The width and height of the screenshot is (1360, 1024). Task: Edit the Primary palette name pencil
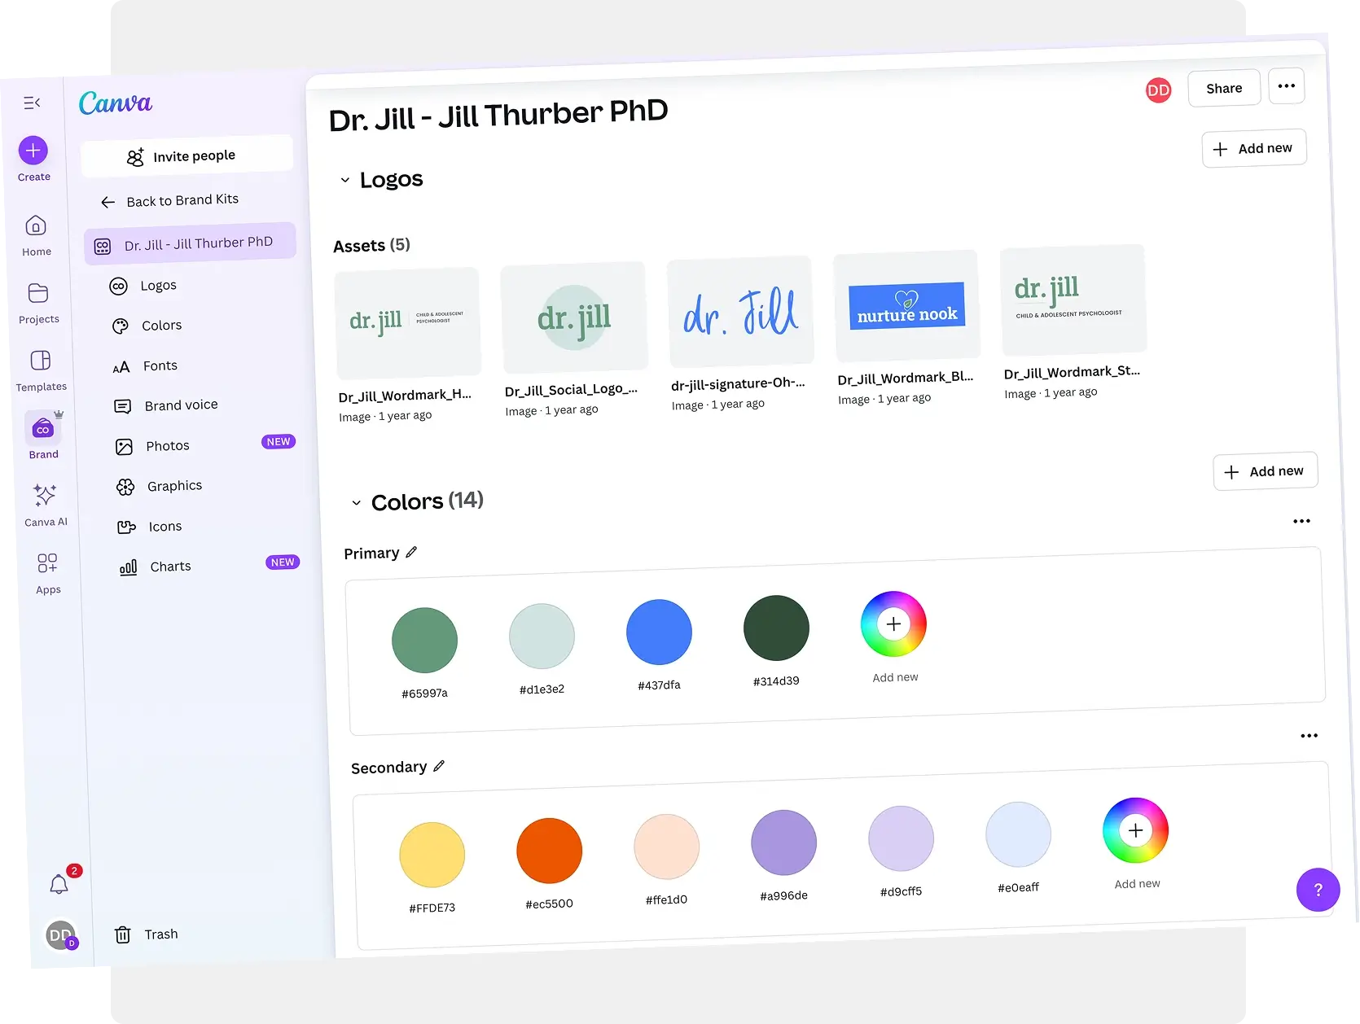pyautogui.click(x=412, y=552)
